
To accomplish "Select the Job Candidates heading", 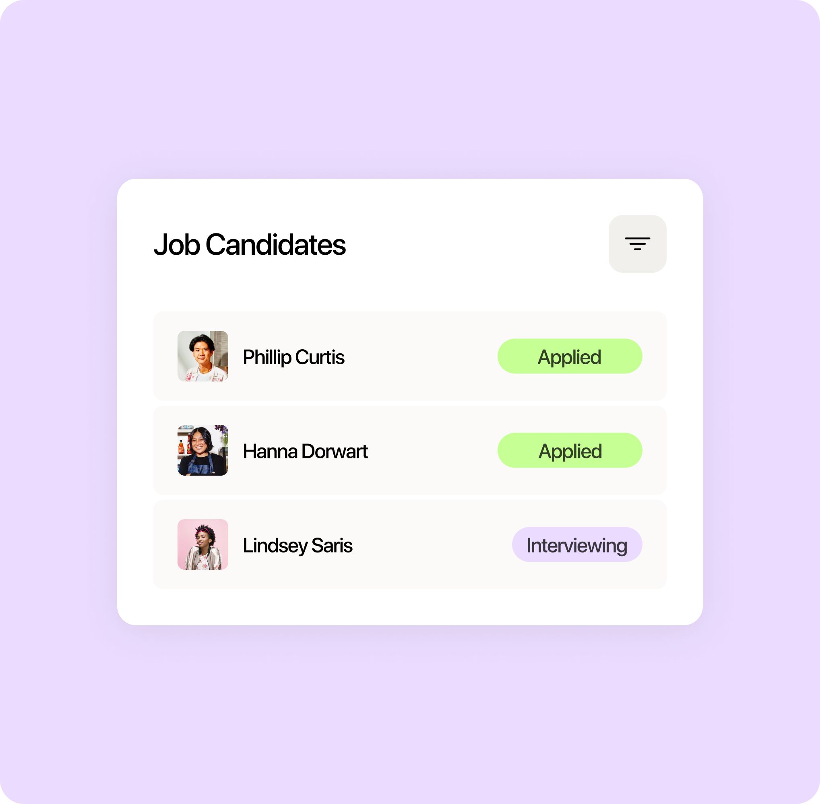I will (250, 245).
